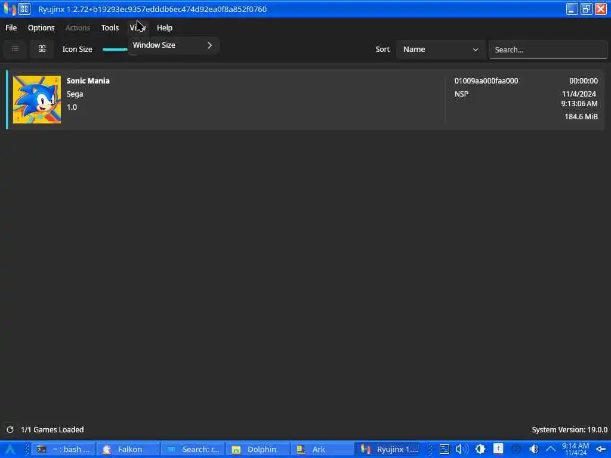
Task: Open the Sort by Name dropdown
Action: (x=440, y=49)
